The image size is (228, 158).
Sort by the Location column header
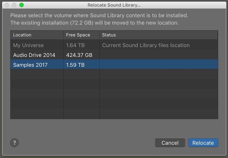tap(37, 35)
